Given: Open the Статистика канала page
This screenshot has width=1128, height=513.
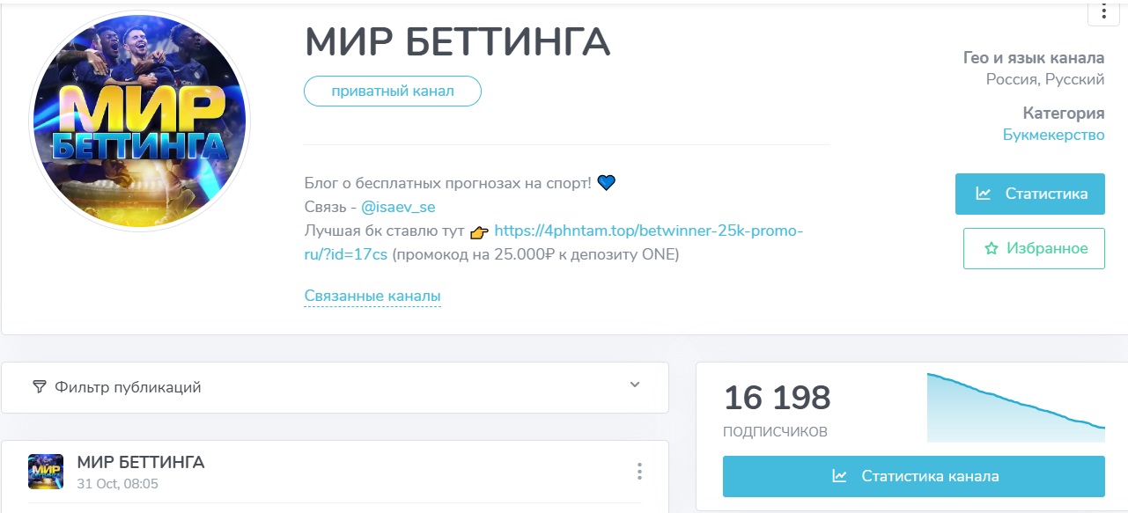Looking at the screenshot, I should coord(914,475).
